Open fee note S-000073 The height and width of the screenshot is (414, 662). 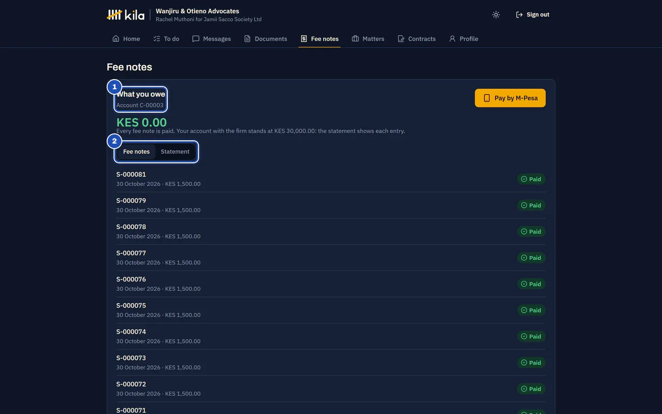pyautogui.click(x=331, y=362)
